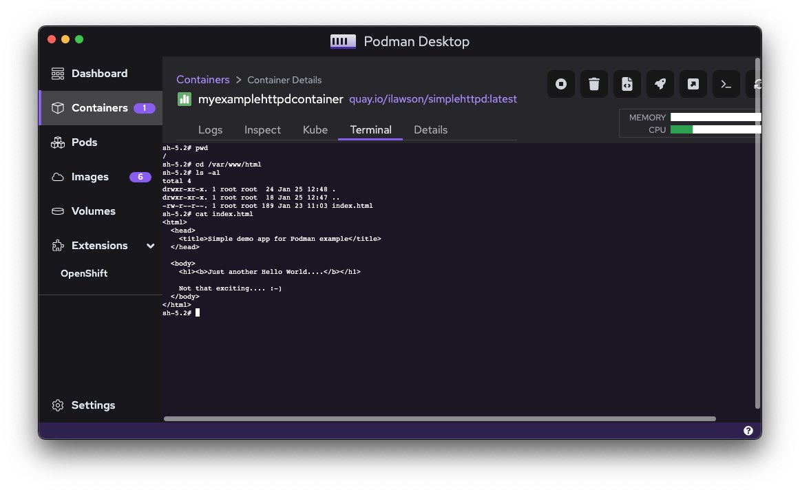This screenshot has height=490, width=800.
Task: Open the Images section
Action: [x=90, y=177]
